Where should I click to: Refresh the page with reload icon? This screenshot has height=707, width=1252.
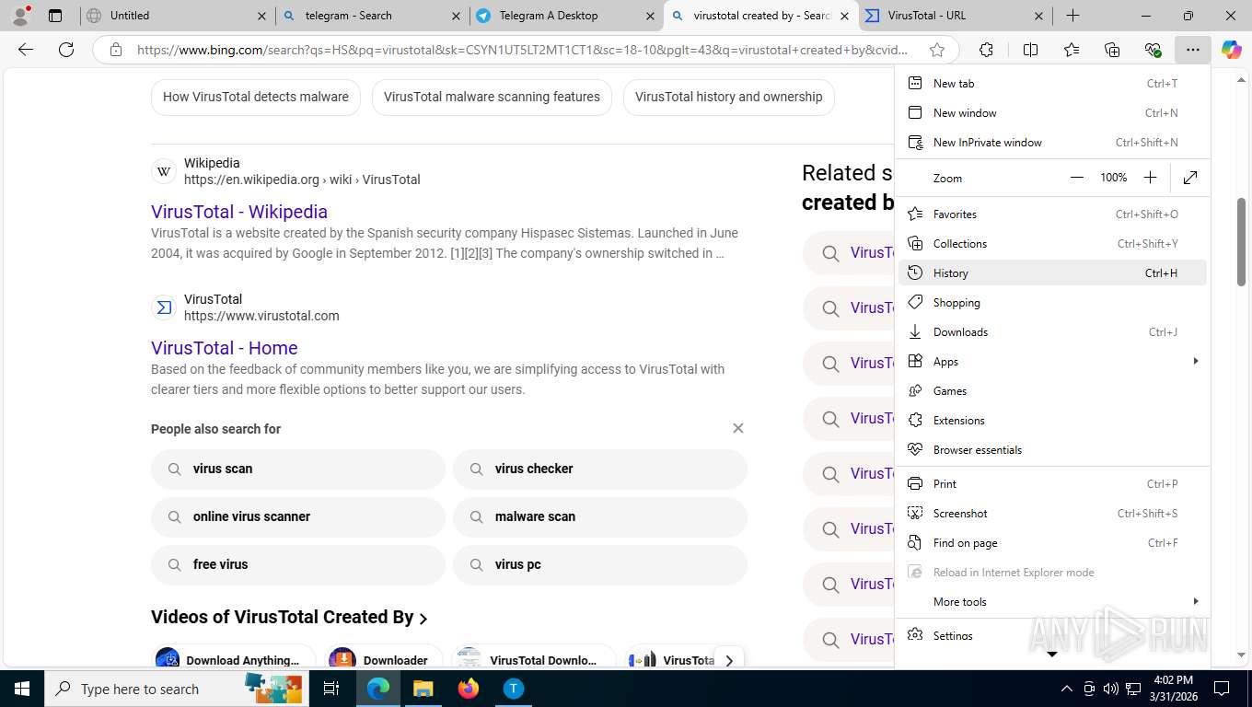tap(66, 50)
